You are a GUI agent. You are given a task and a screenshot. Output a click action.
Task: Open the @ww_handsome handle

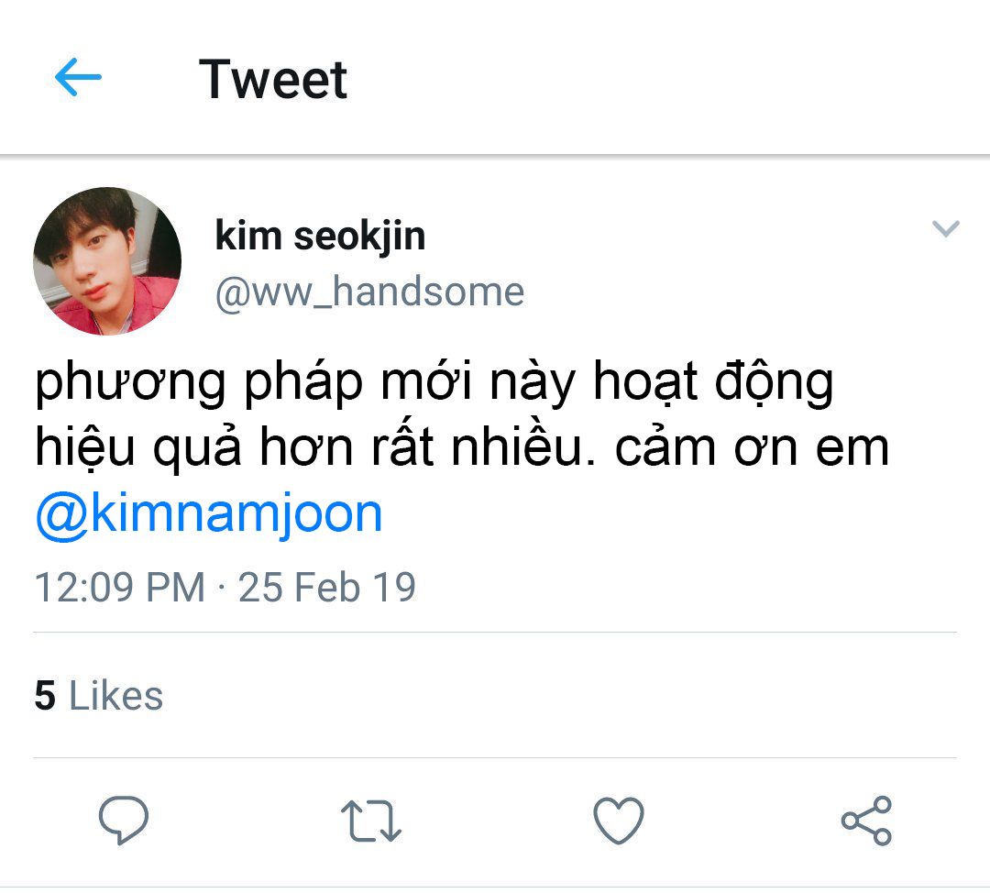(370, 292)
